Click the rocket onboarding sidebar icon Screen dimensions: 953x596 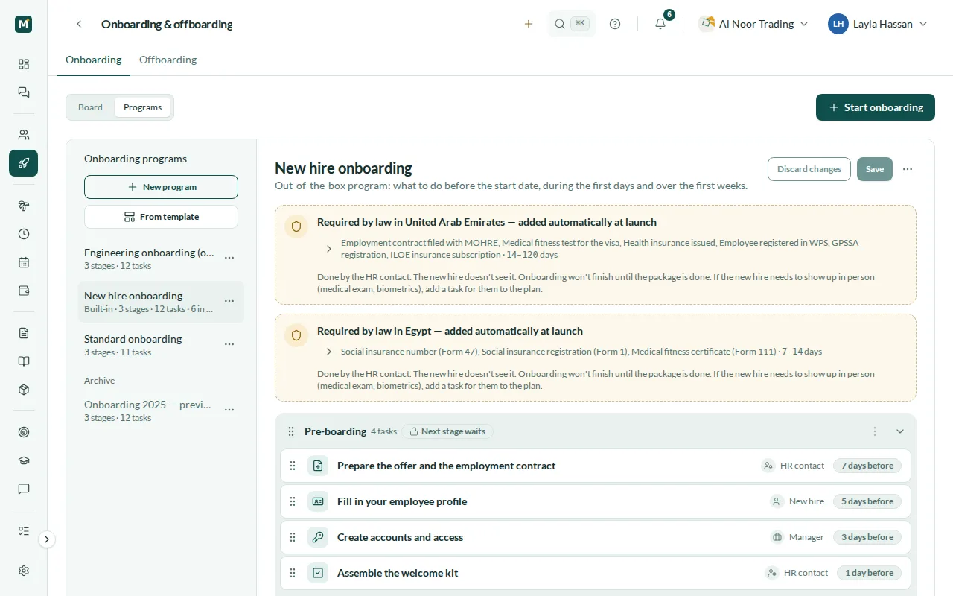[x=24, y=163]
